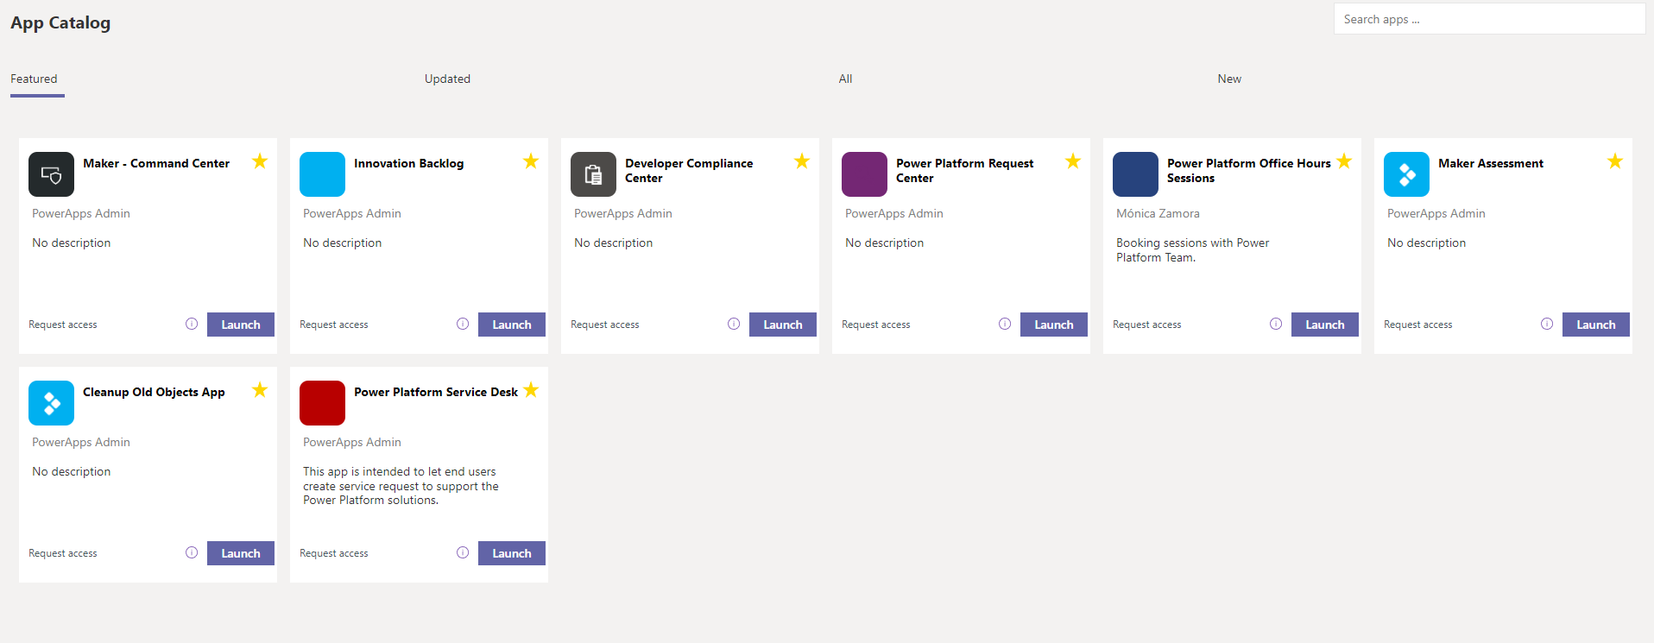Image resolution: width=1654 pixels, height=643 pixels.
Task: Launch the Power Platform Request Center app
Action: [x=1053, y=324]
